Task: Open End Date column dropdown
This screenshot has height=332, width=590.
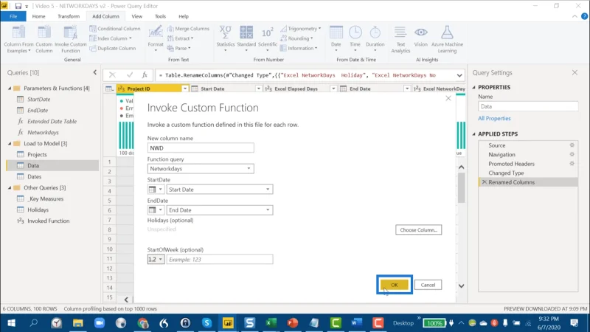Action: pyautogui.click(x=268, y=210)
